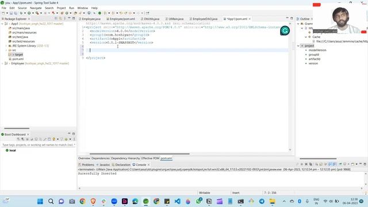This screenshot has width=368, height=207.
Task: Click the Save toolbar icon
Action: [11, 13]
